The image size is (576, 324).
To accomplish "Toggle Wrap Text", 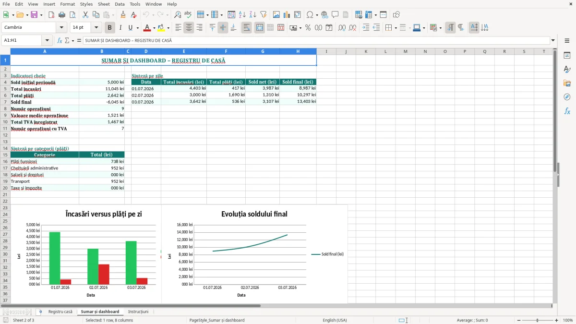I will pos(246,28).
